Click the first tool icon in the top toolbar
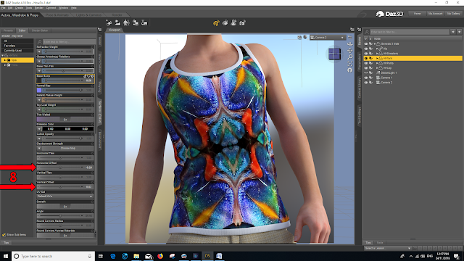The height and width of the screenshot is (261, 464). [109, 22]
